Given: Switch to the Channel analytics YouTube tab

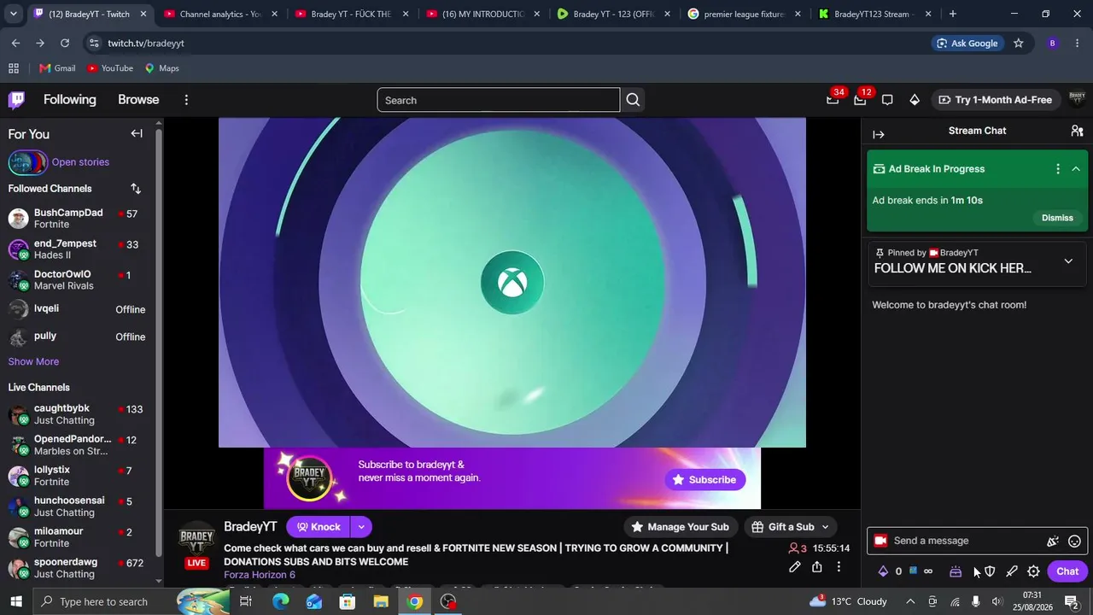Looking at the screenshot, I should (x=220, y=14).
